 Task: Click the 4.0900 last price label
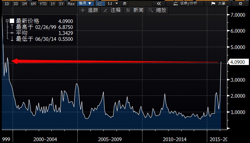click(238, 62)
